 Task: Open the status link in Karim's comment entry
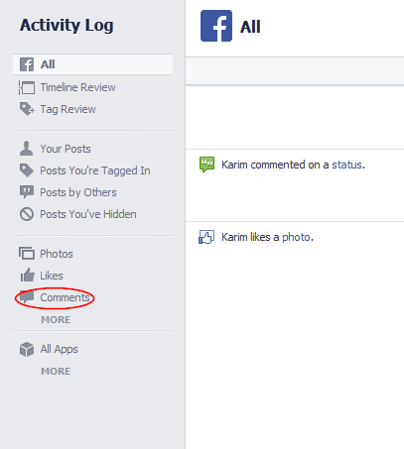click(x=346, y=165)
